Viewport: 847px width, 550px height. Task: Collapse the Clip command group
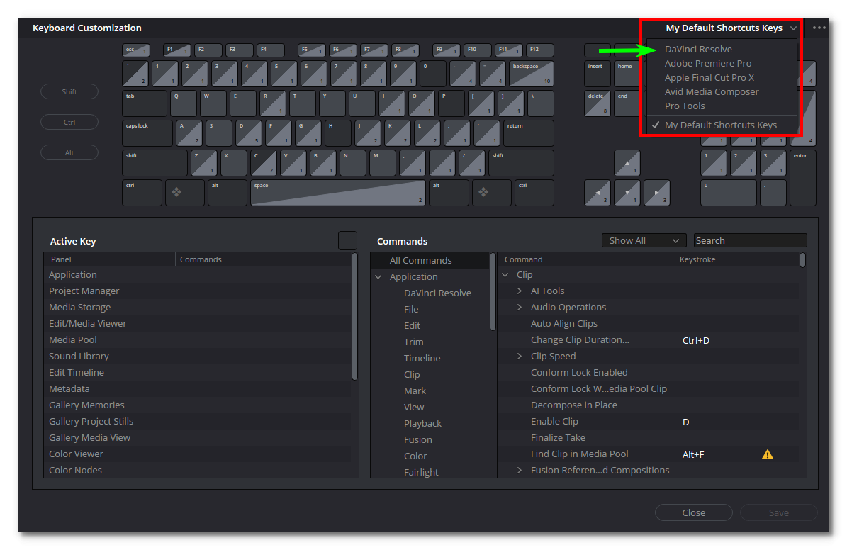coord(505,274)
